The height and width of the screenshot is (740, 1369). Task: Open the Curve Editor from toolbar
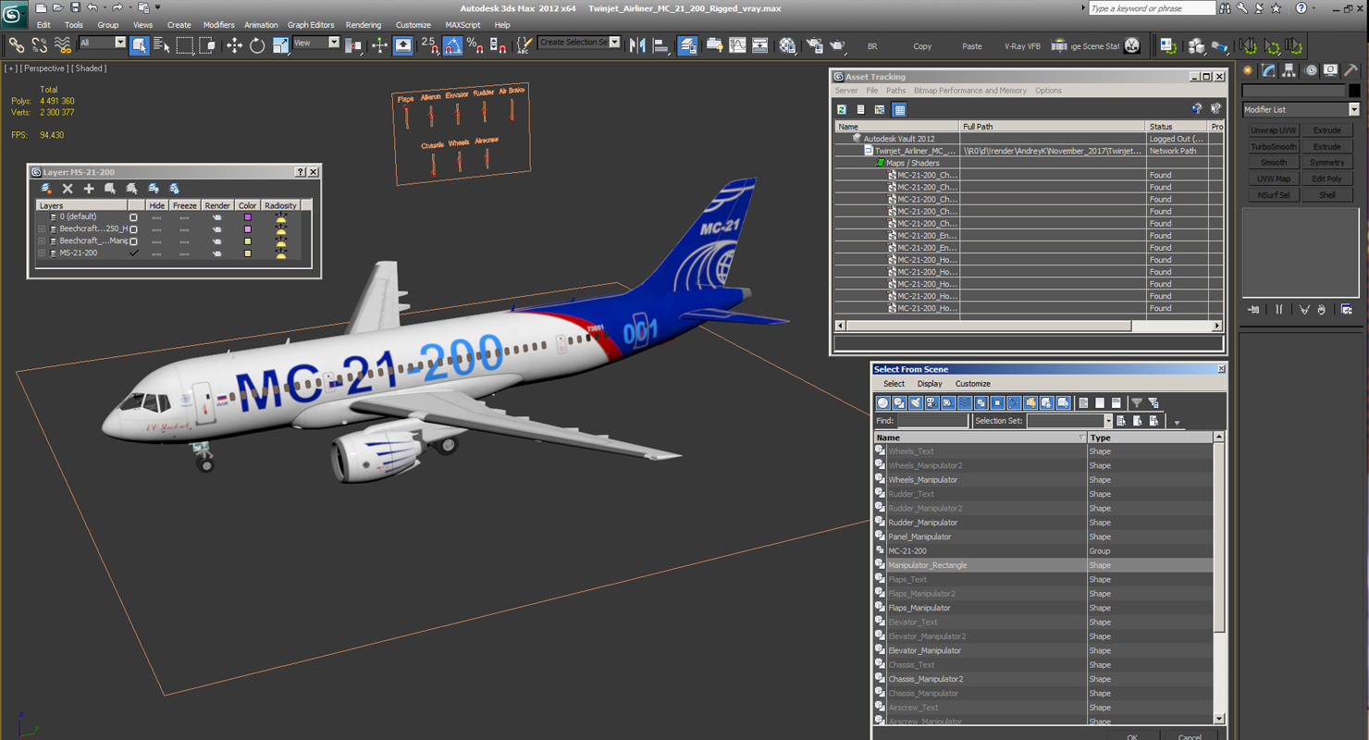coord(737,44)
